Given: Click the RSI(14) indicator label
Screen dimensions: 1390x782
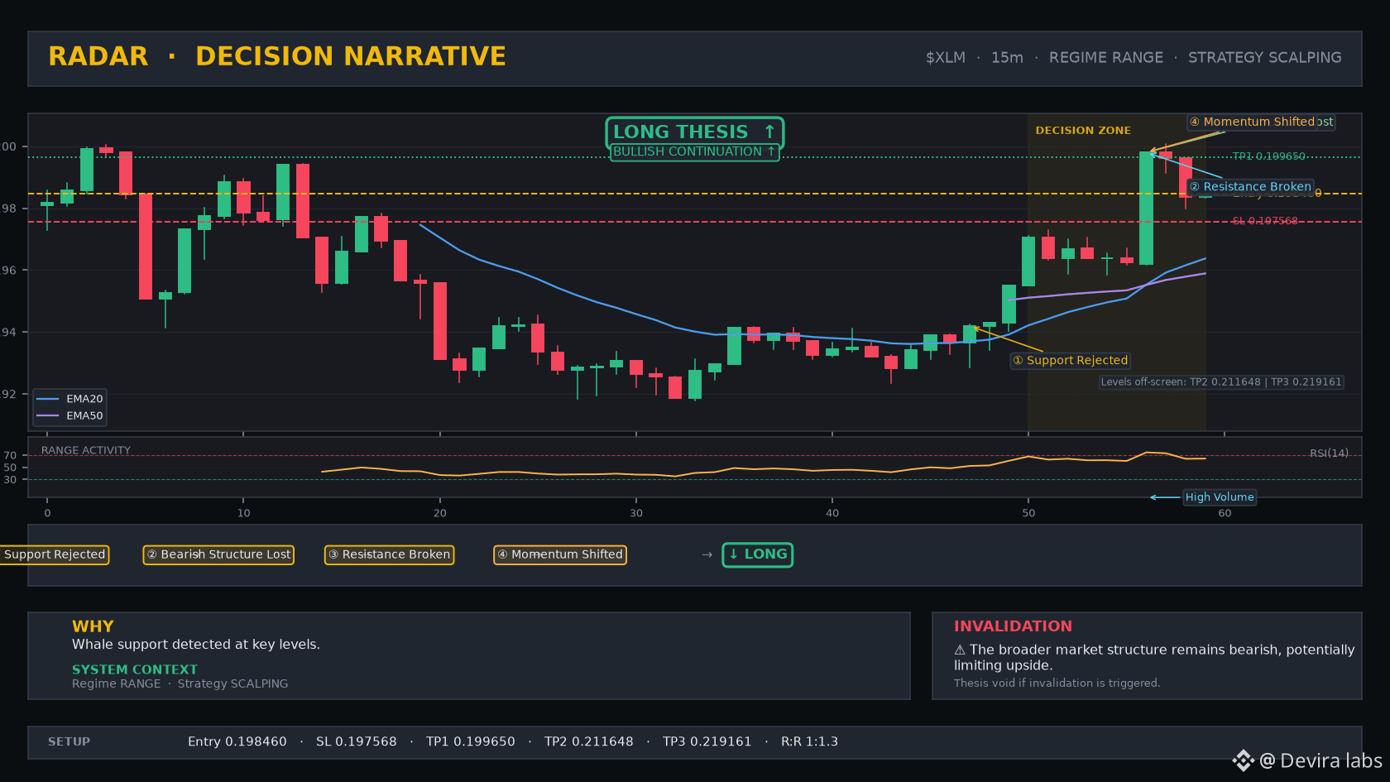Looking at the screenshot, I should pos(1329,453).
